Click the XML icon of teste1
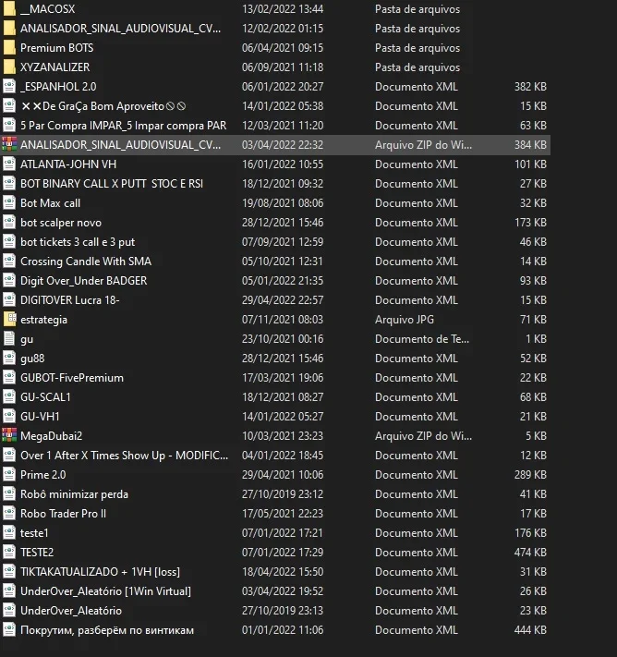The width and height of the screenshot is (617, 657). coord(9,533)
